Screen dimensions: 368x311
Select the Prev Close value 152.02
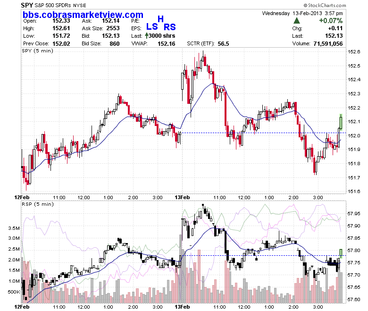(61, 44)
